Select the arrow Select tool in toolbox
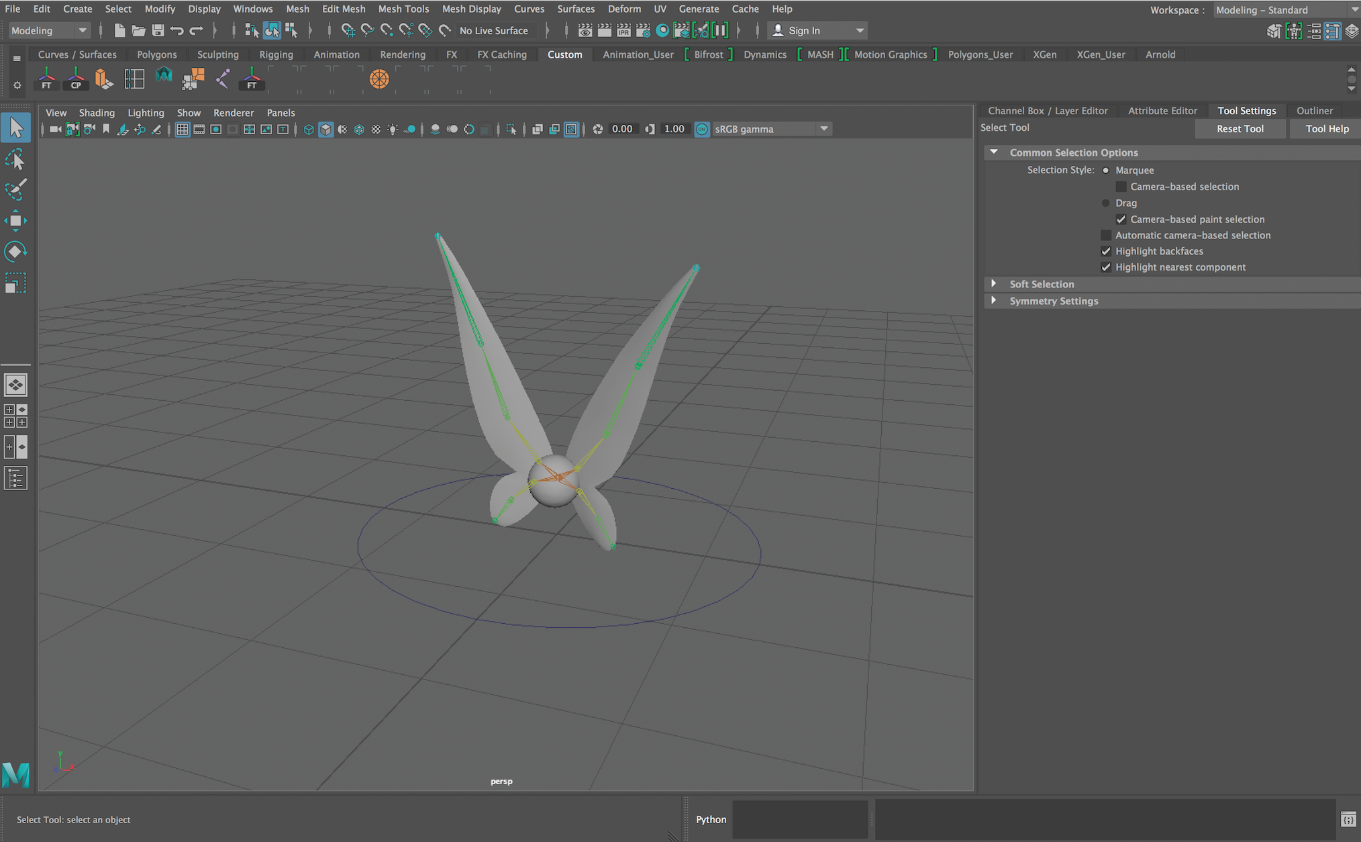 pos(15,128)
